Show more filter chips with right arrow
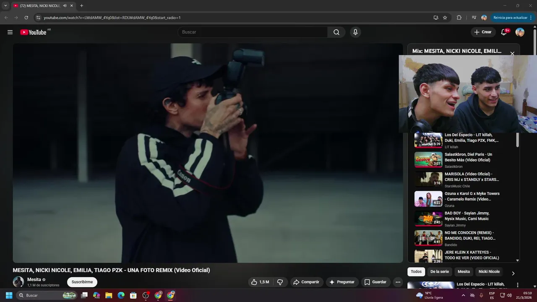The height and width of the screenshot is (302, 537). 513,273
